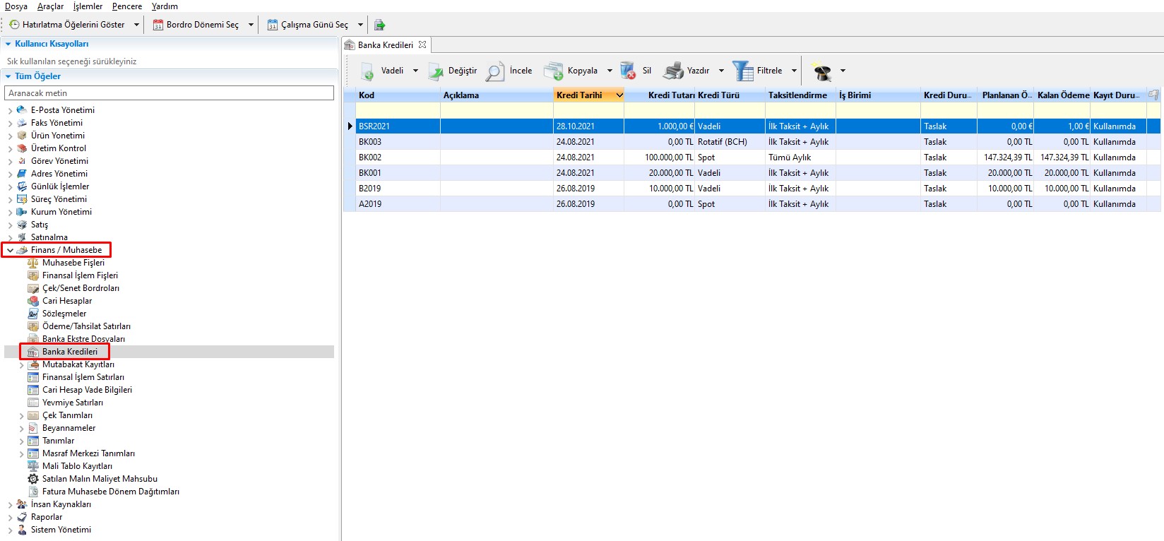The height and width of the screenshot is (541, 1164).
Task: Close the Banka Kredileri tab
Action: point(422,44)
